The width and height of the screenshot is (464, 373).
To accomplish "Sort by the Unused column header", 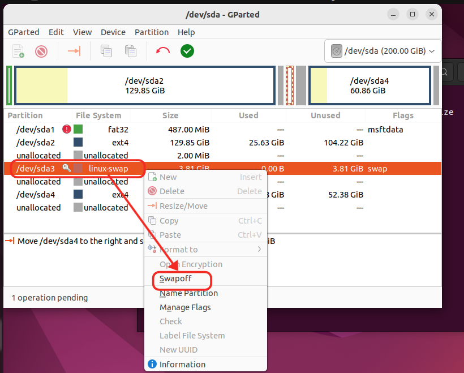I will coord(325,115).
